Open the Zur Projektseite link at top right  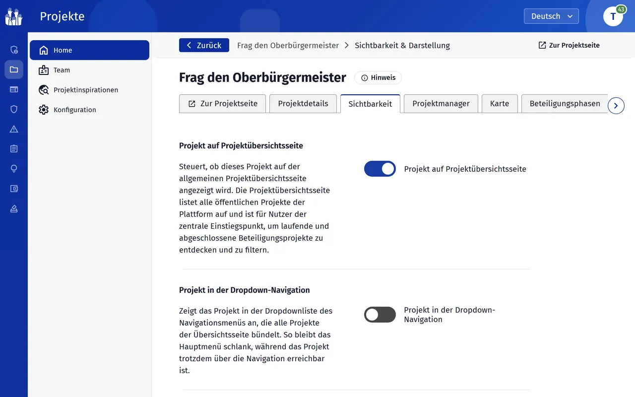pos(569,45)
